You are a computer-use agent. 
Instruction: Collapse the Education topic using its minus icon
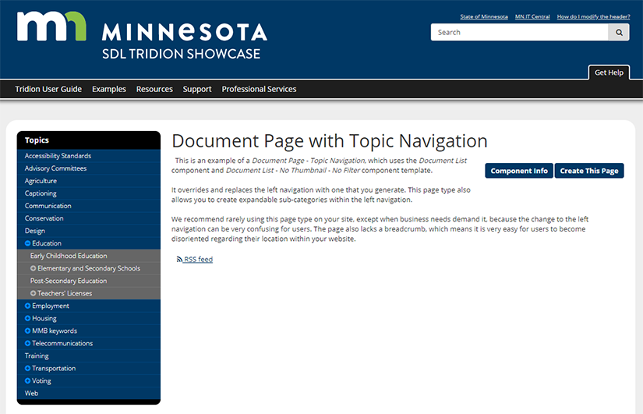coord(28,243)
